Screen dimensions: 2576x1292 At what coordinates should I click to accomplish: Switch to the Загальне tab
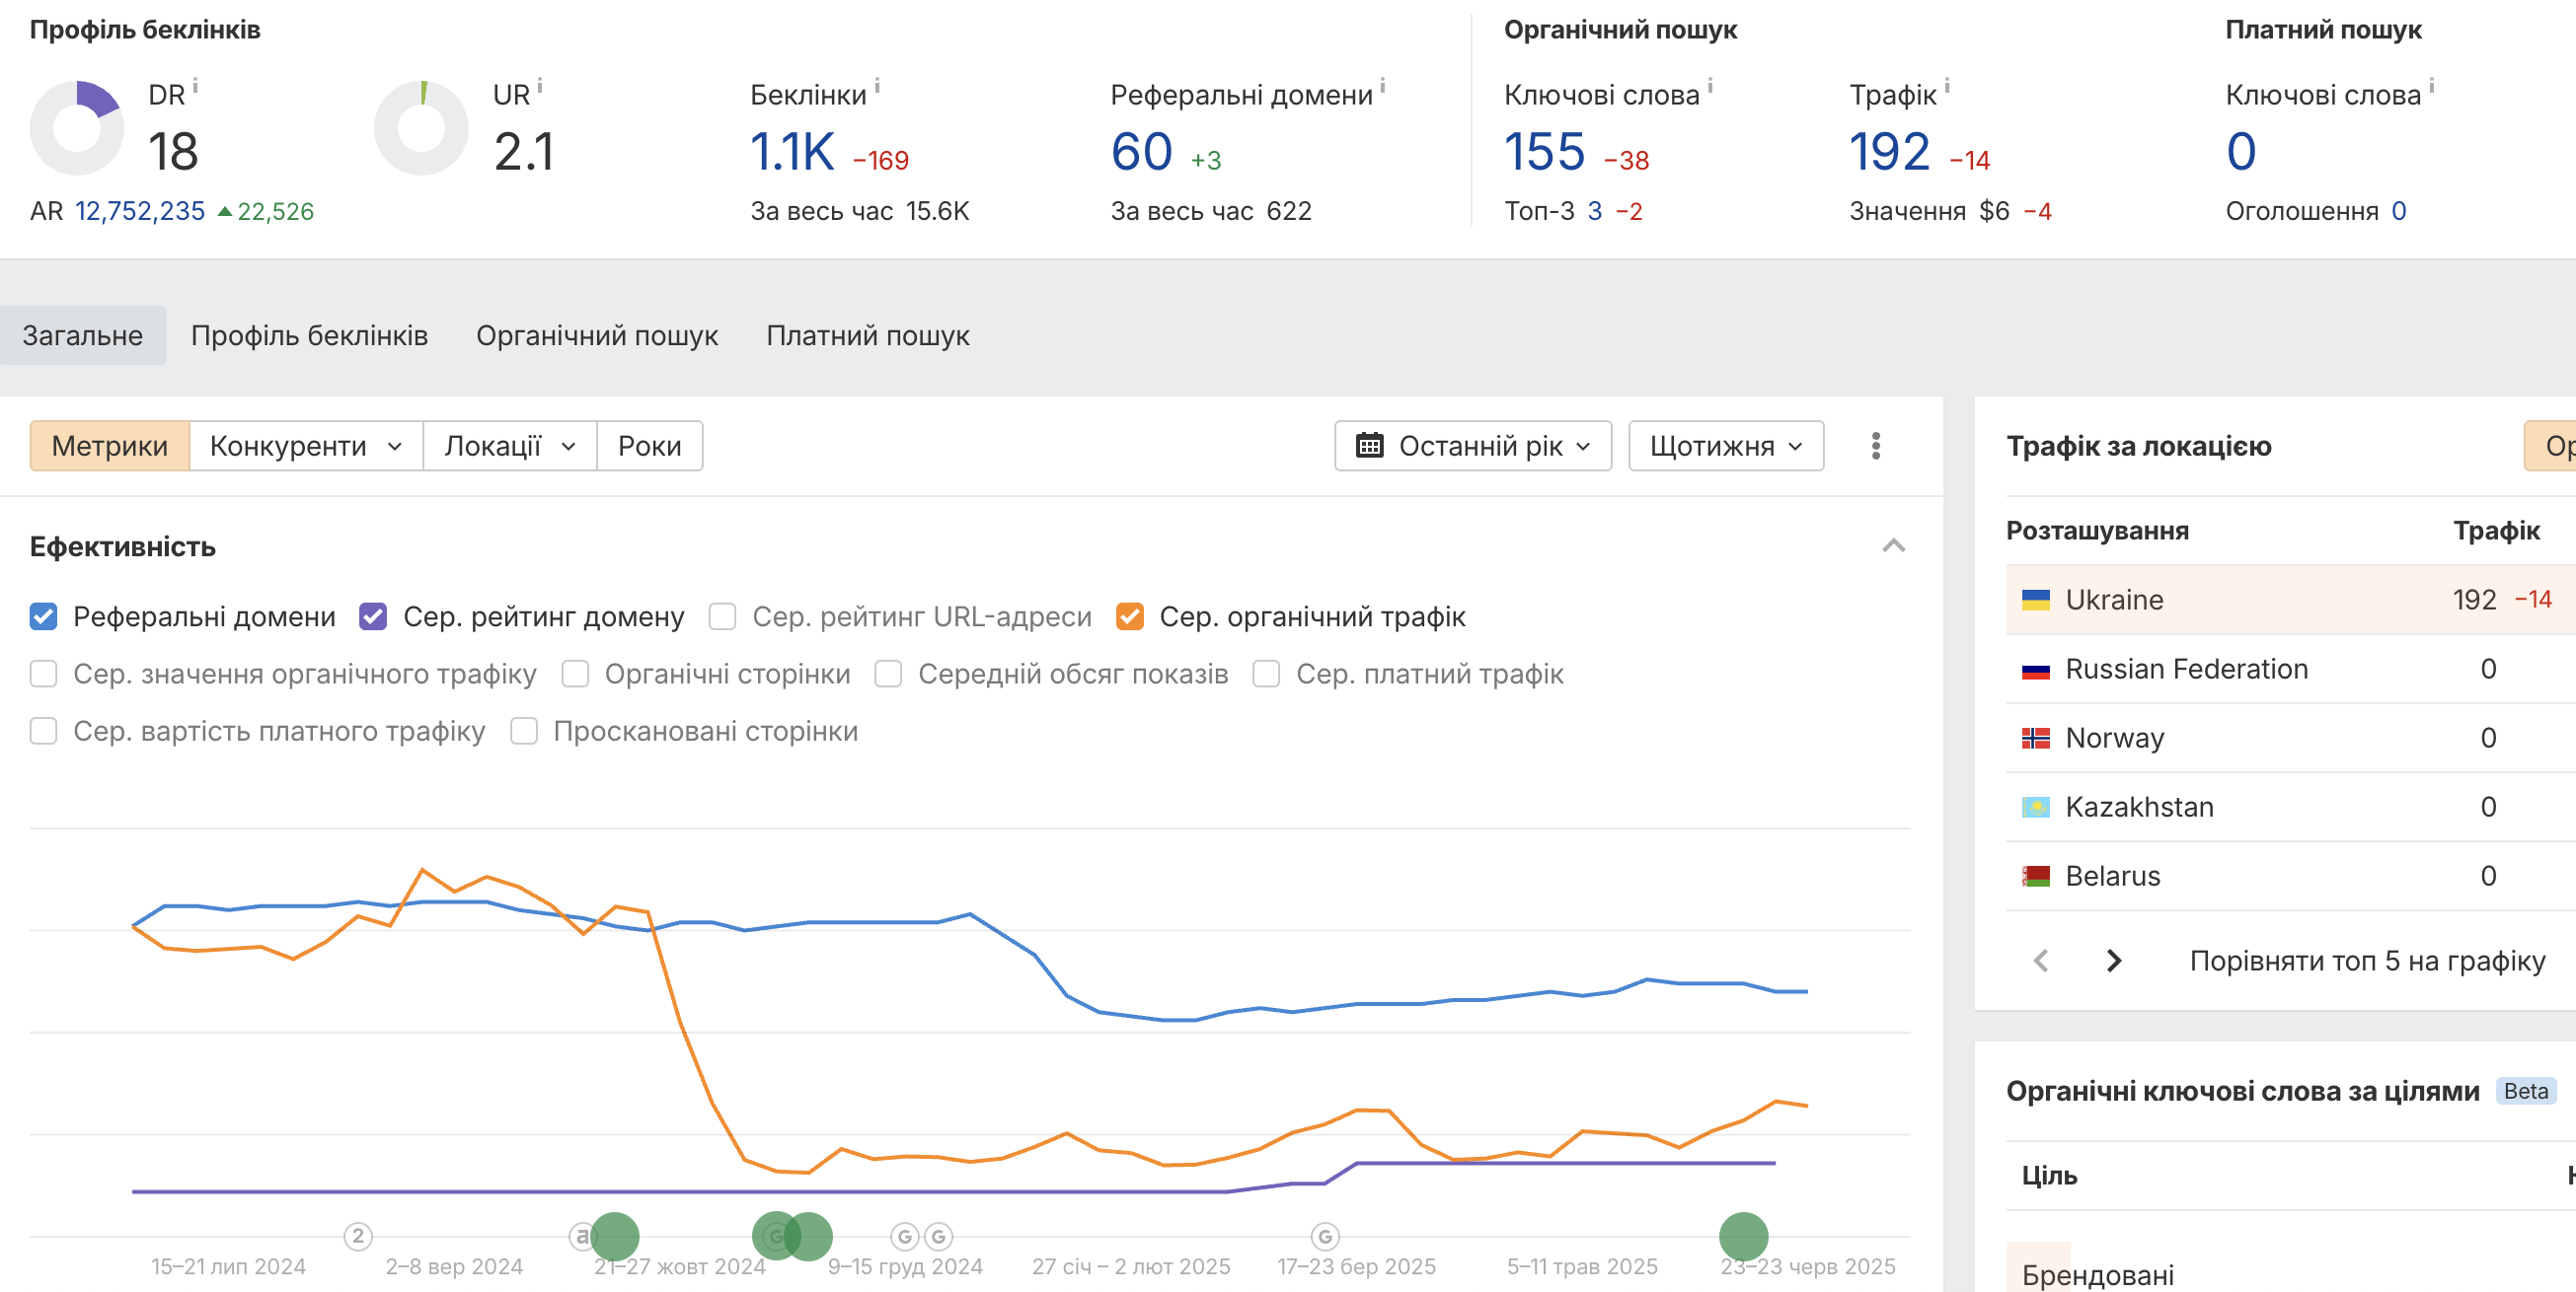click(x=83, y=335)
